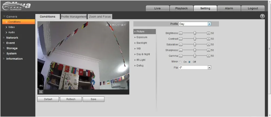Viewport: 271px width, 117px height.
Task: Open the Profile dropdown showing Day
Action: [195, 24]
